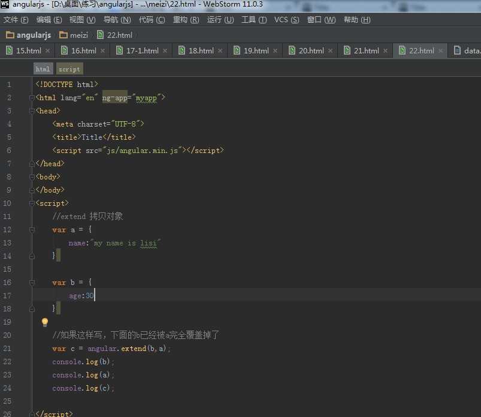Image resolution: width=481 pixels, height=417 pixels.
Task: Open the 运行 (U) menu
Action: pos(220,20)
